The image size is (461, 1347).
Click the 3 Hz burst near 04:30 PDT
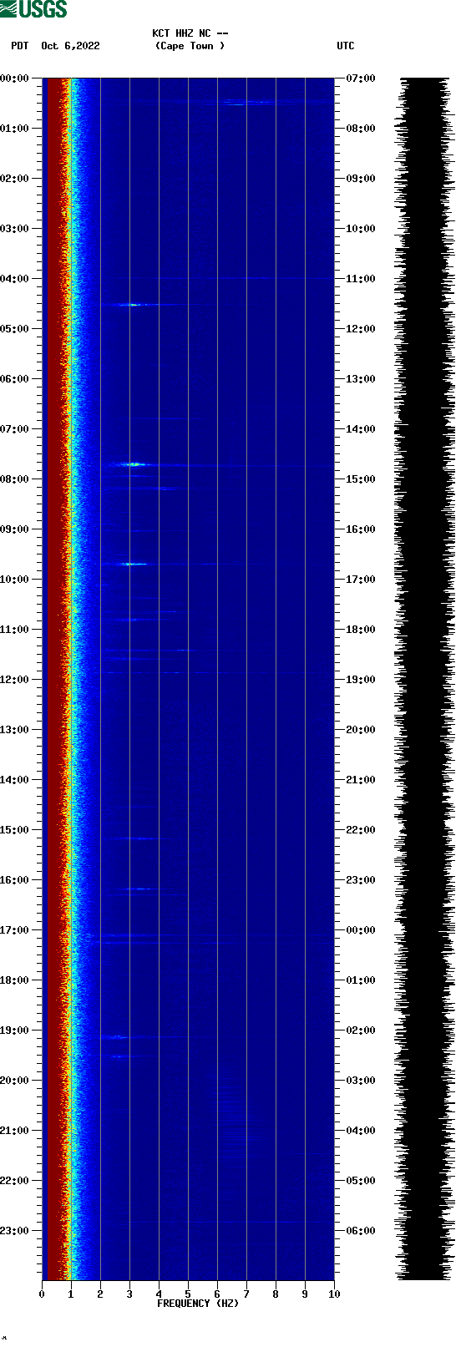(132, 305)
